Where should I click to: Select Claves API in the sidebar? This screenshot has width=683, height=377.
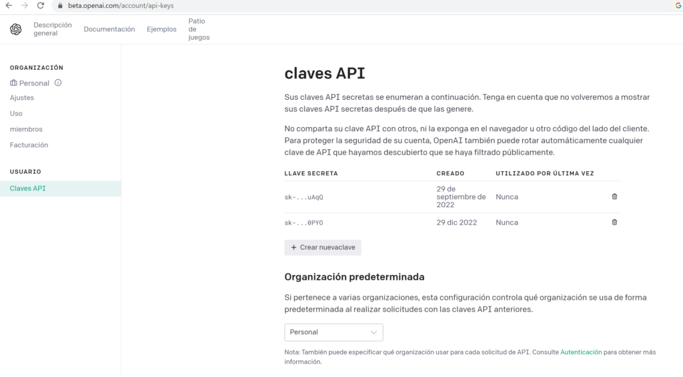(x=61, y=188)
